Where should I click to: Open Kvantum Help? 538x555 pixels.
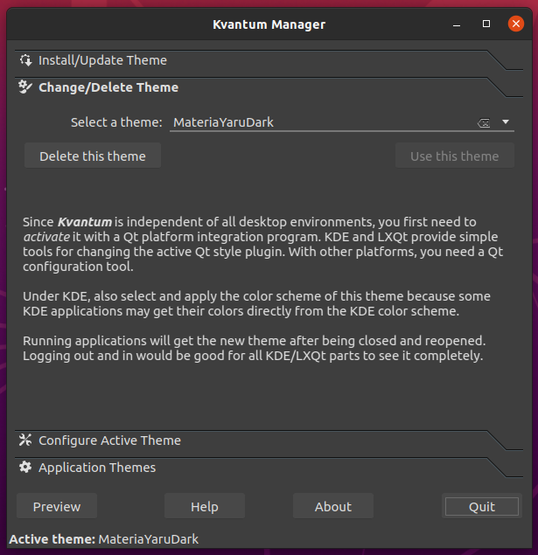pos(205,506)
